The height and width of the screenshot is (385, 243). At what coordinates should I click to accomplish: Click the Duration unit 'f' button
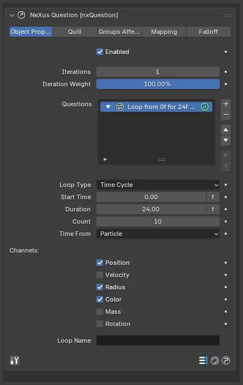click(x=213, y=209)
